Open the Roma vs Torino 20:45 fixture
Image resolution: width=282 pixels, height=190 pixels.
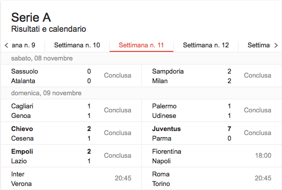point(212,179)
